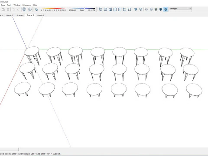The height and width of the screenshot is (156, 208).
Task: Switch to the Right view
Action: tap(115, 10)
